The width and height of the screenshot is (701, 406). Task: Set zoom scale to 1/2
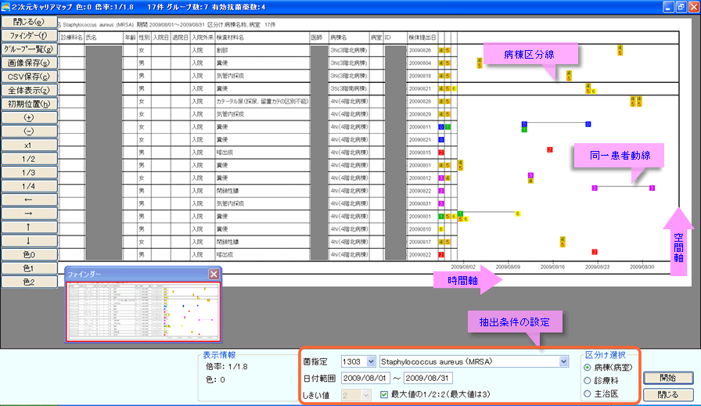(28, 159)
